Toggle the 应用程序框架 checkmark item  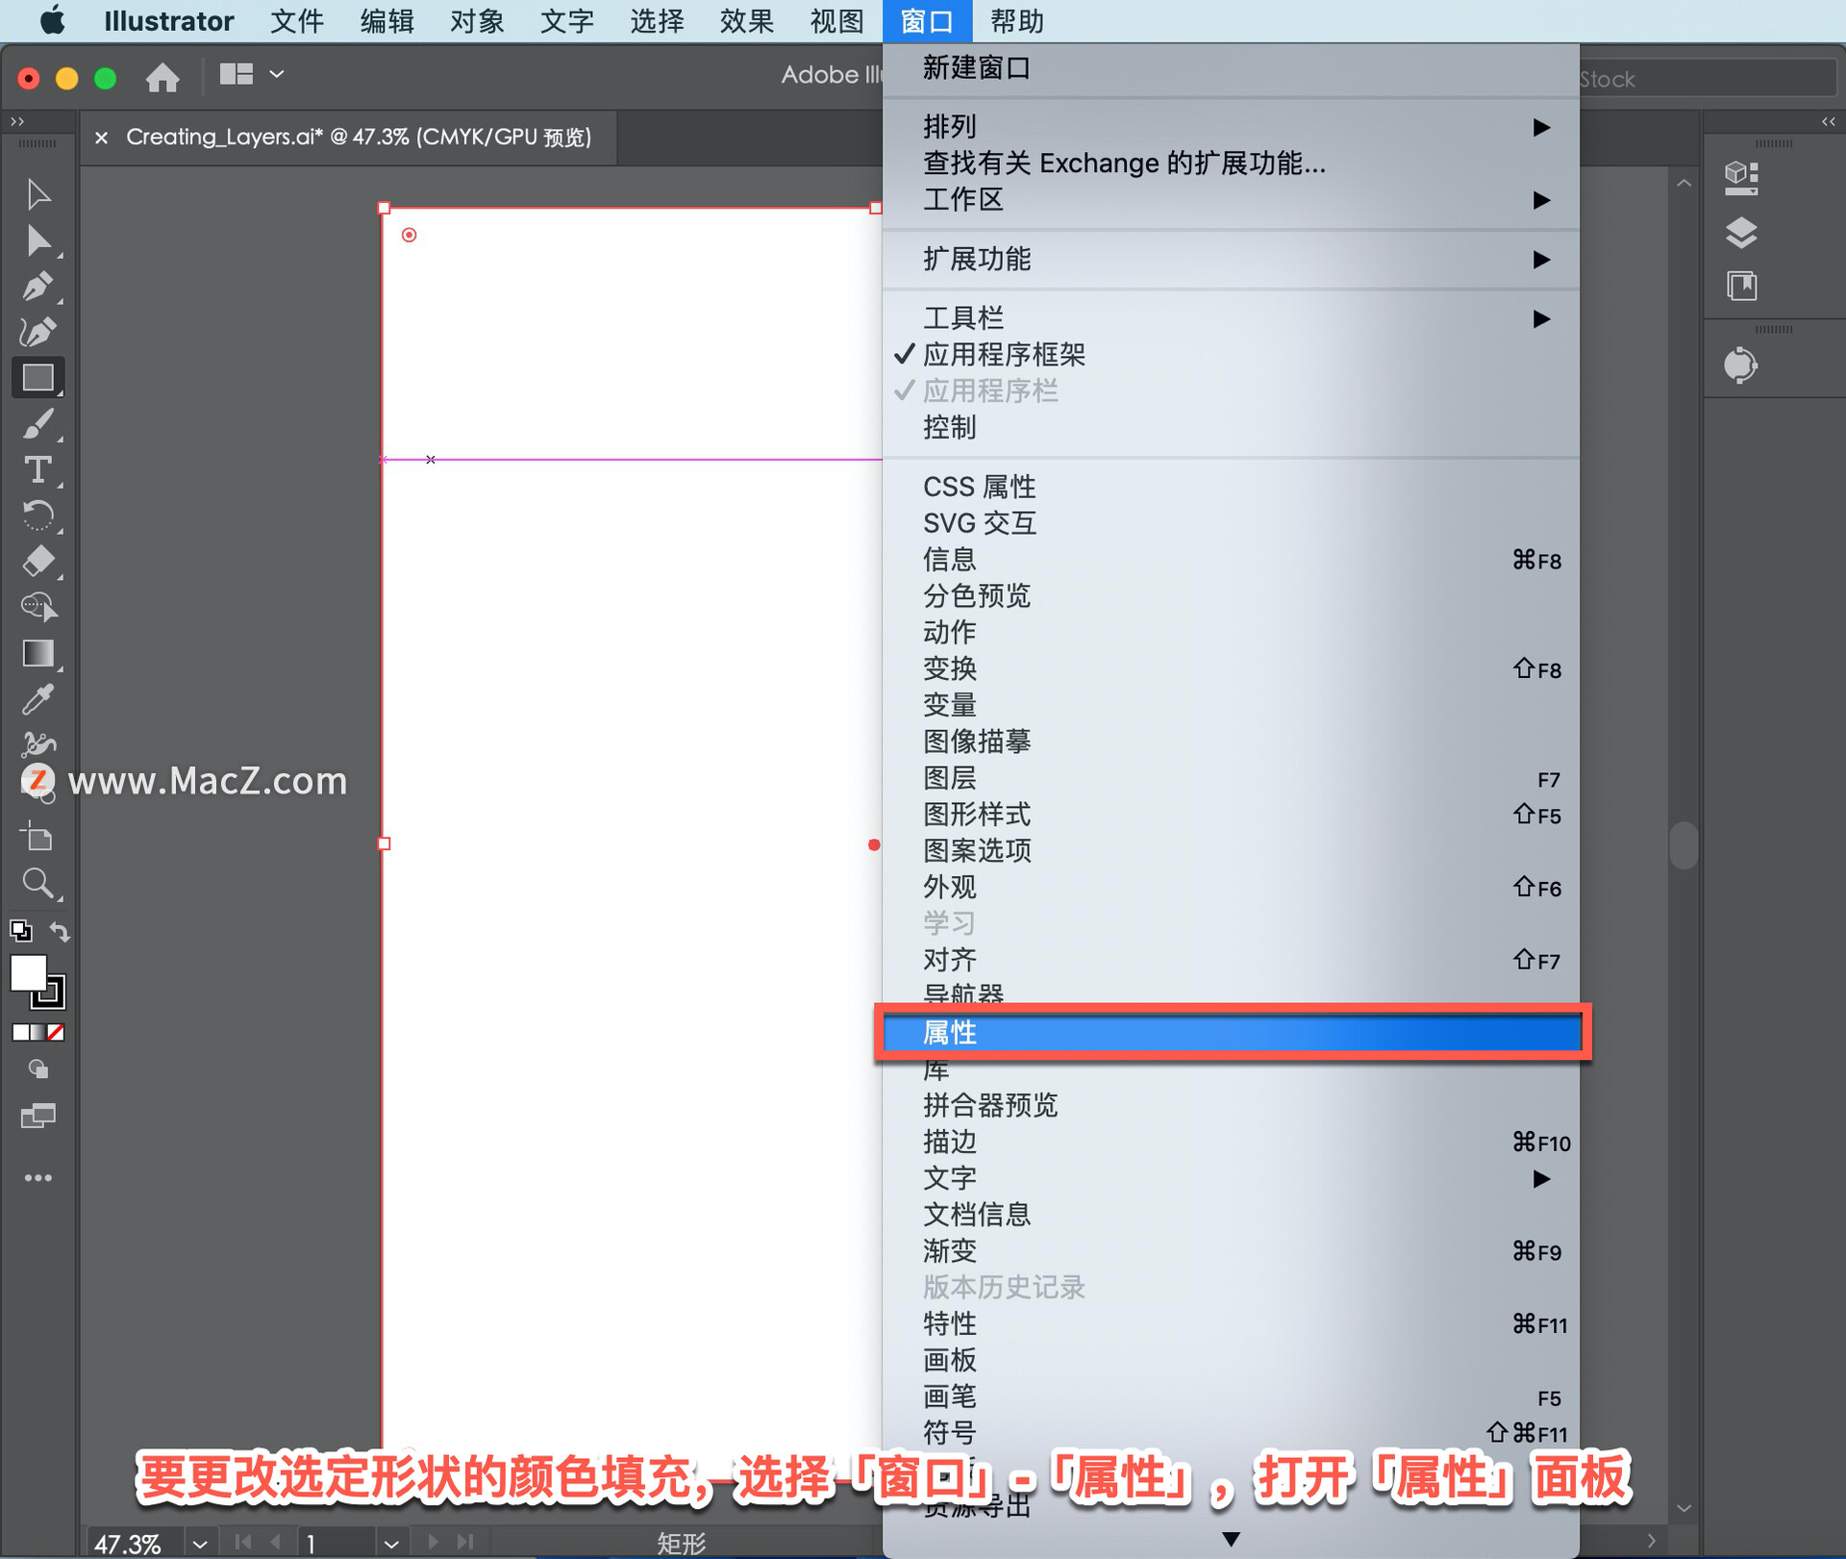pos(1003,355)
